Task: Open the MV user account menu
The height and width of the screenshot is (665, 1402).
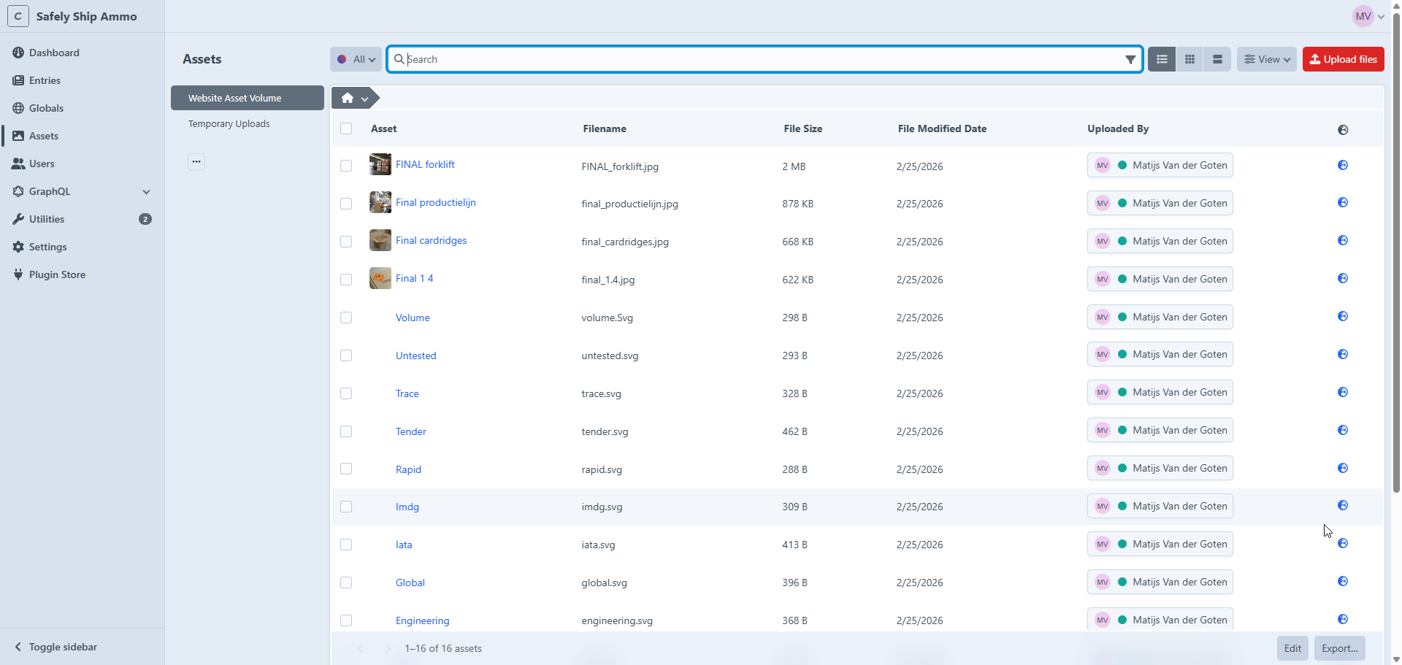Action: (1368, 16)
